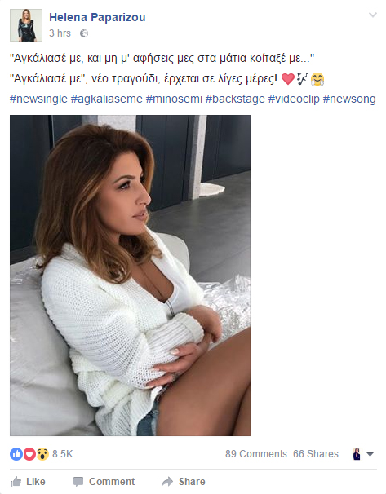Image resolution: width=386 pixels, height=494 pixels.
Task: View the 8.5K reactions list
Action: click(63, 454)
